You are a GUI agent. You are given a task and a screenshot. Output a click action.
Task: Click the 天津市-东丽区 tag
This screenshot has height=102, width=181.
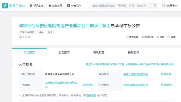[27, 32]
